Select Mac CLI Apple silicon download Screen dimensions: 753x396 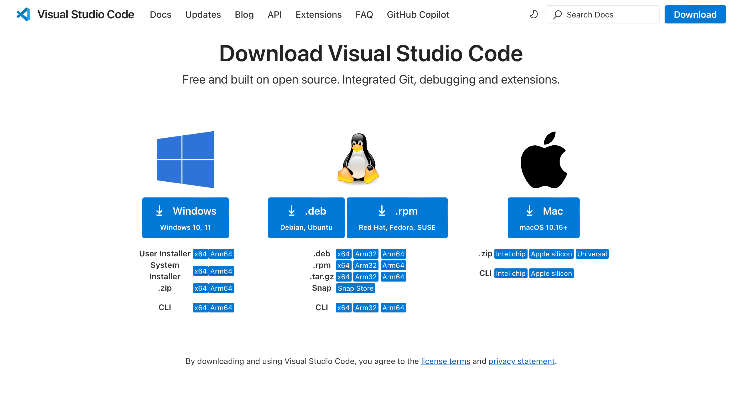pyautogui.click(x=551, y=274)
